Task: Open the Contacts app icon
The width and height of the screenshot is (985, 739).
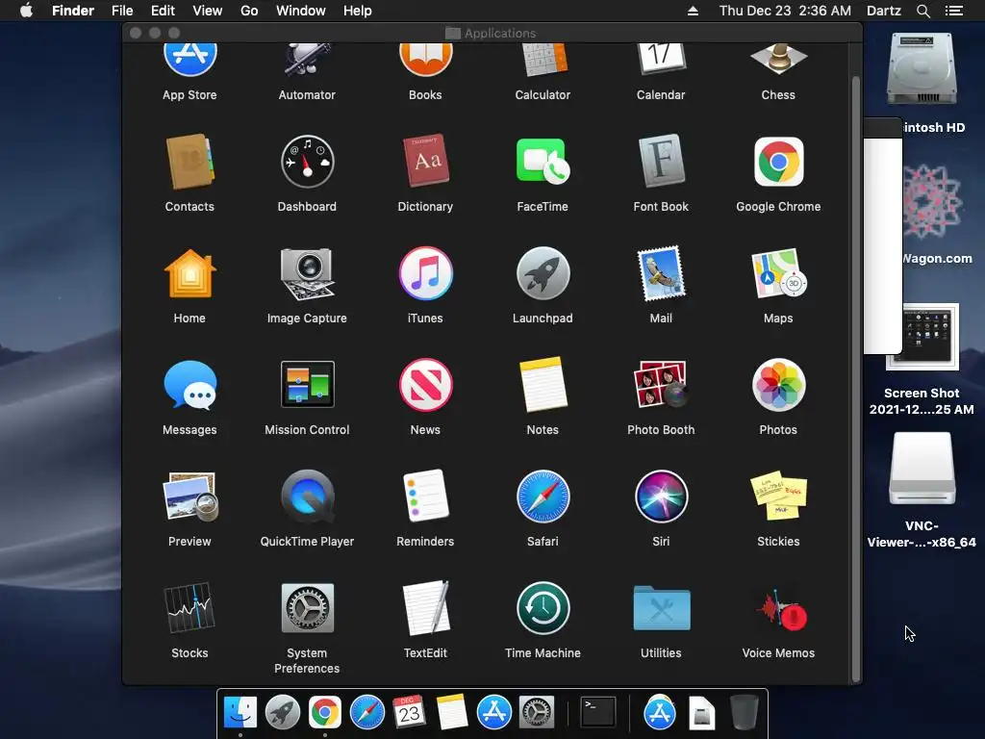Action: coord(189,162)
